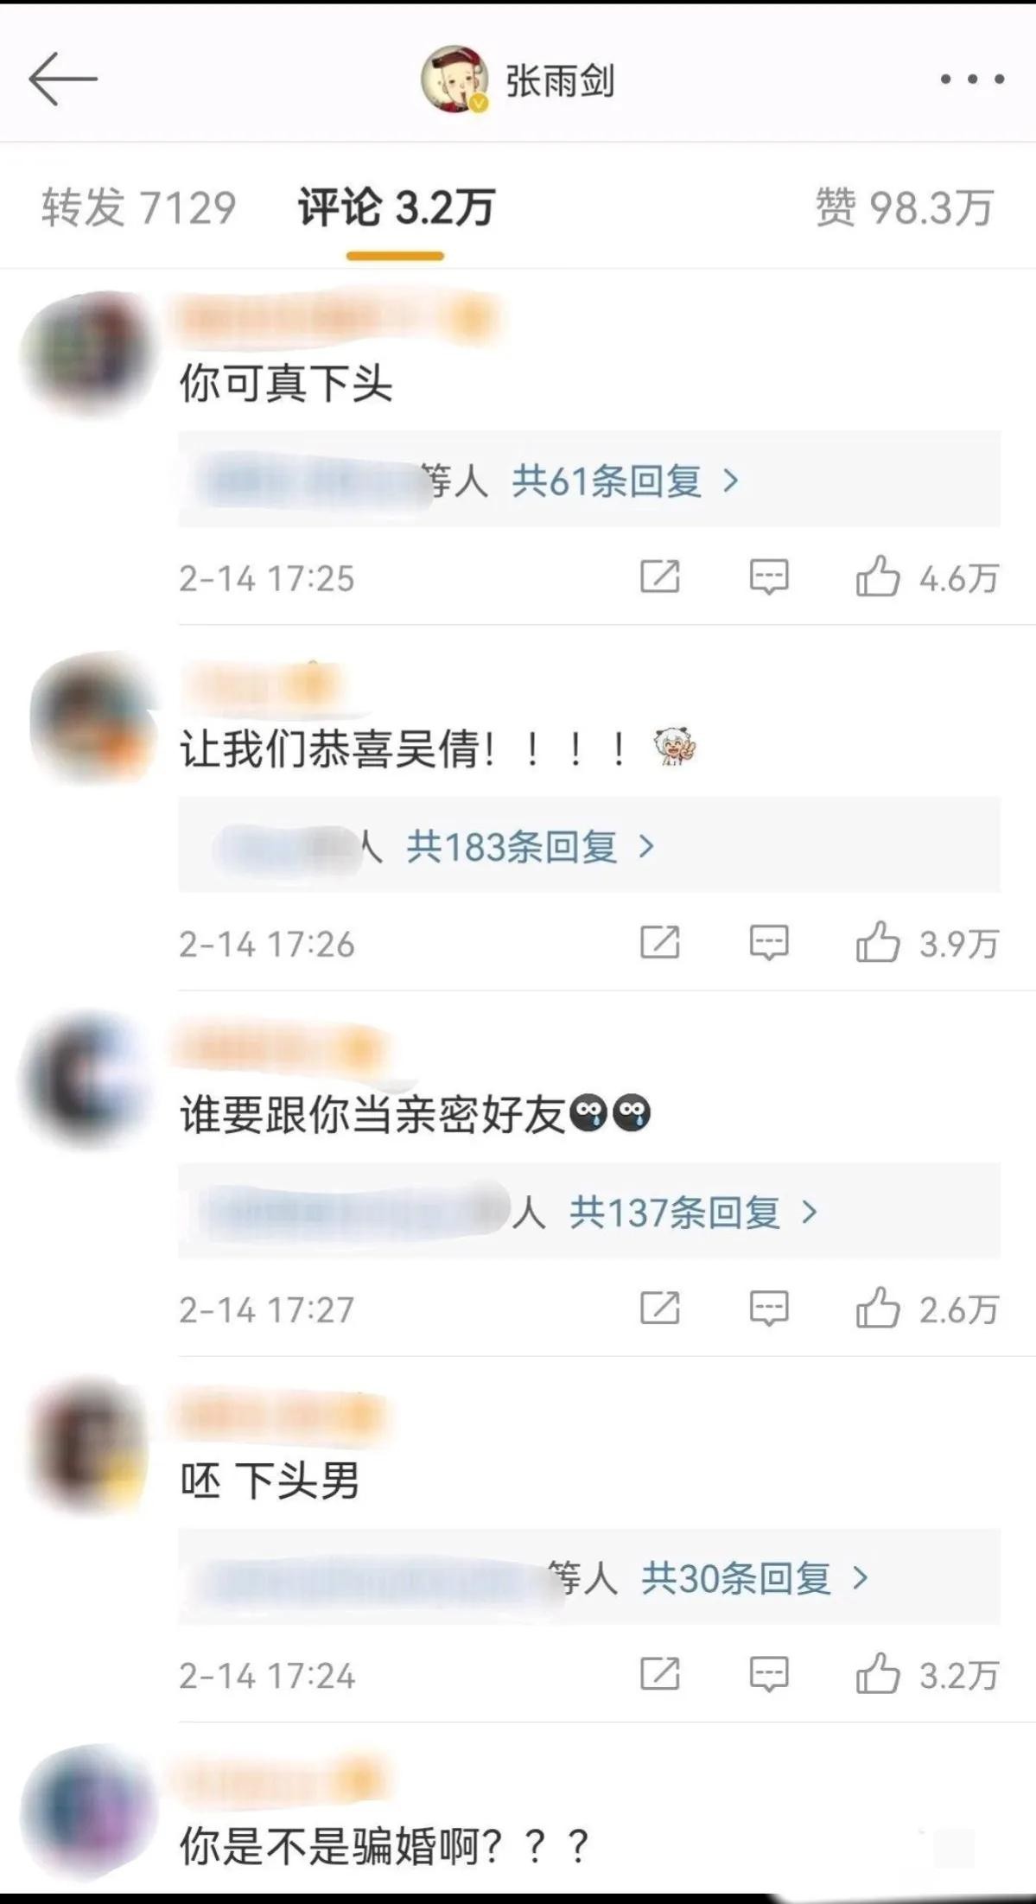Reply to the comment posted at 2-14 17:26
This screenshot has height=1904, width=1036.
point(768,942)
